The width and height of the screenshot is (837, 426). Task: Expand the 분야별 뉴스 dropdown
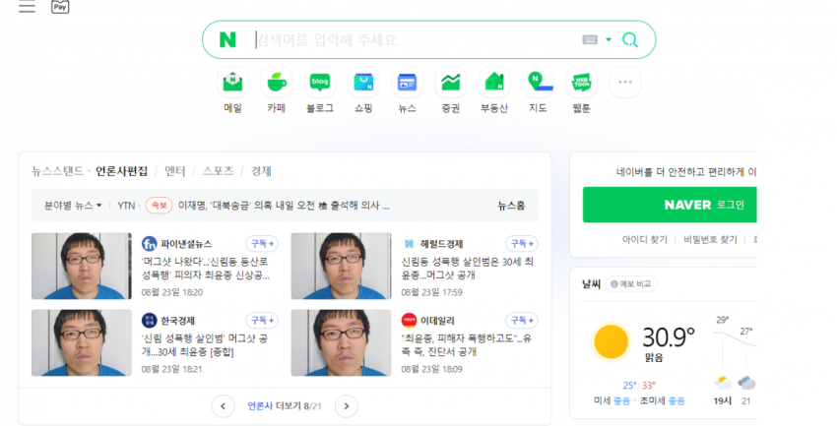(73, 206)
